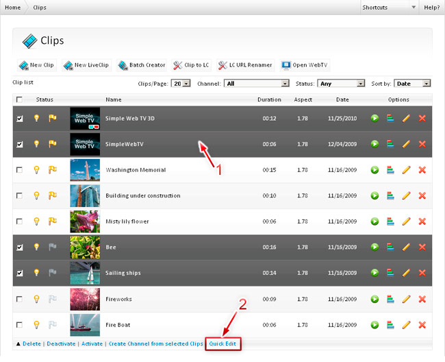Image resolution: width=445 pixels, height=362 pixels.
Task: Delete the Misty lily flower clip
Action: 422,221
